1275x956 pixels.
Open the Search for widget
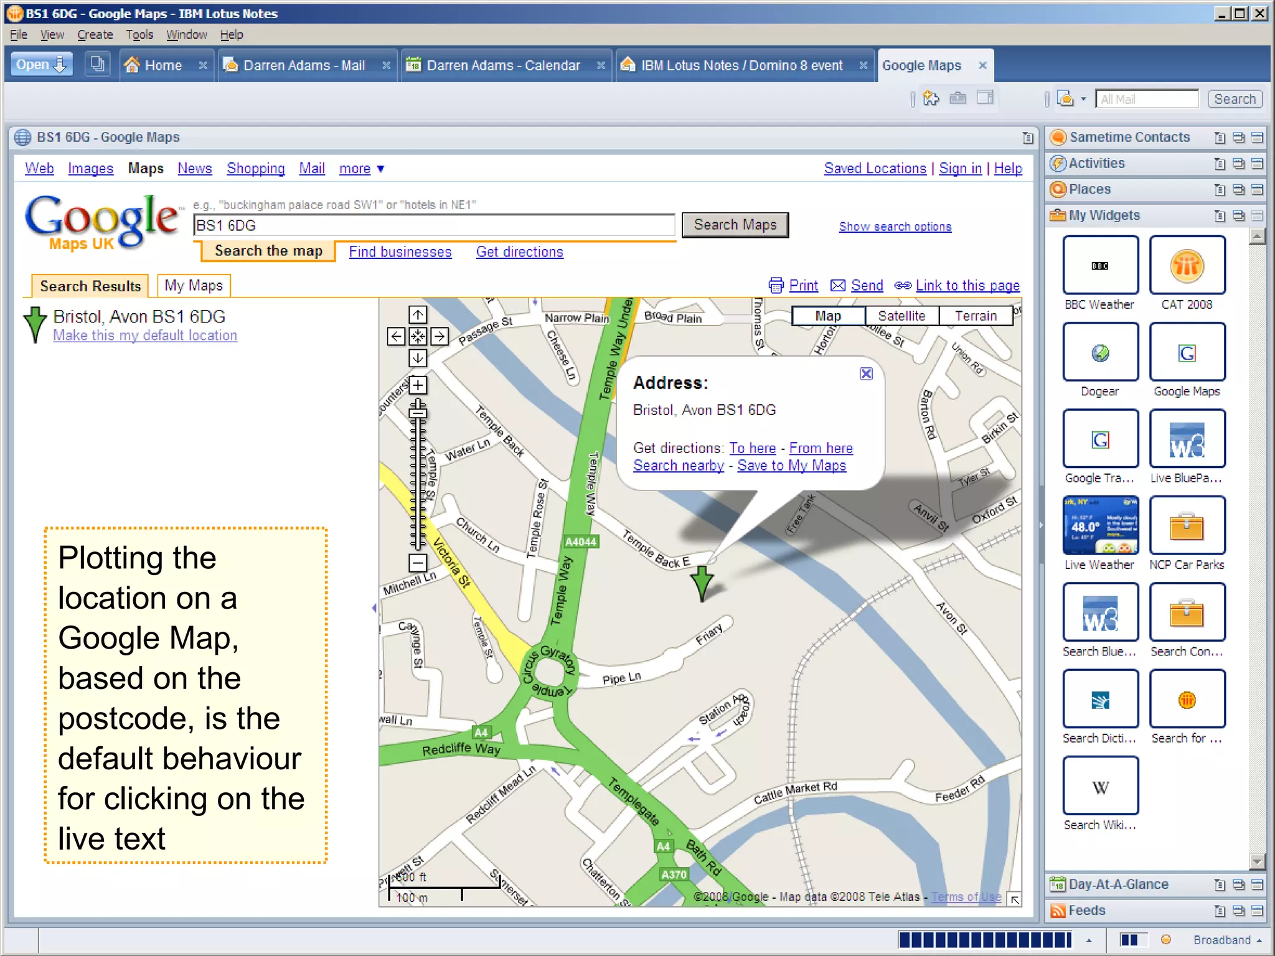[x=1187, y=699]
